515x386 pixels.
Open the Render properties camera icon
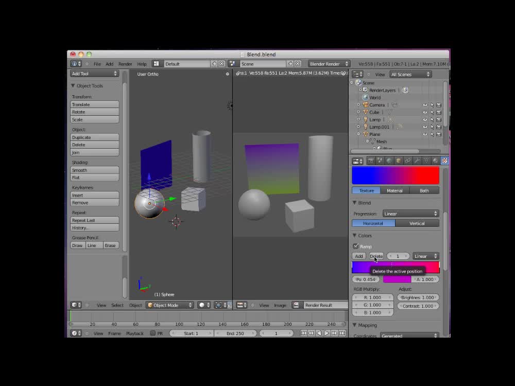371,161
